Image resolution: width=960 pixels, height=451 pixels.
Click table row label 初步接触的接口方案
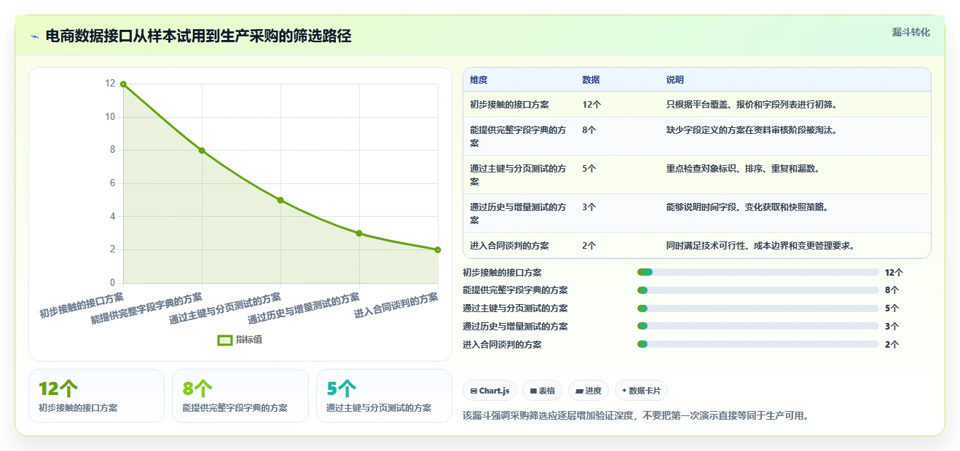(509, 104)
